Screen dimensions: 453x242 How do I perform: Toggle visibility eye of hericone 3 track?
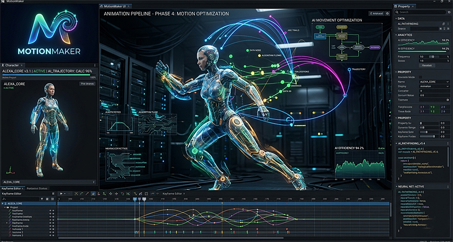50,235
